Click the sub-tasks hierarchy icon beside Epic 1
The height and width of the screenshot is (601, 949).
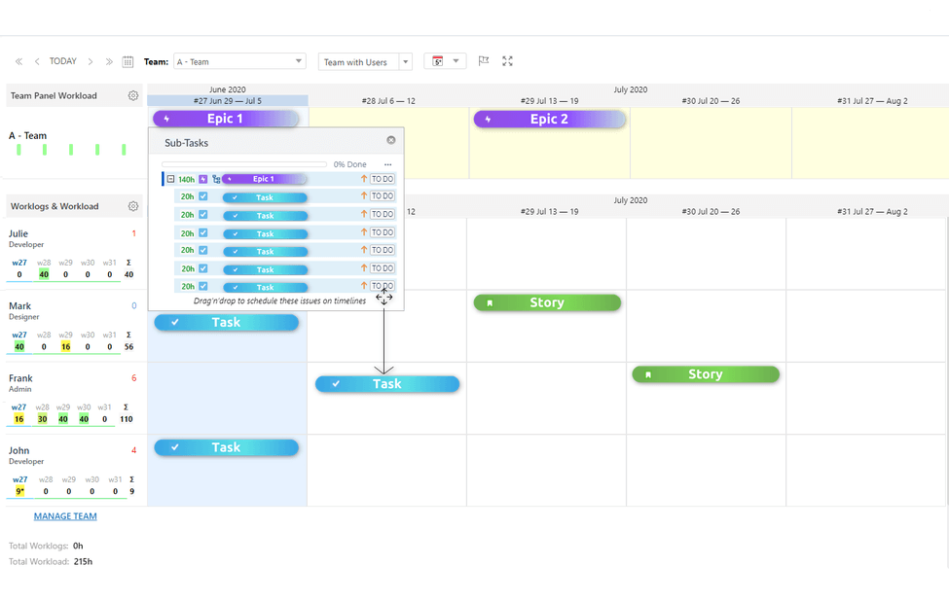(216, 179)
